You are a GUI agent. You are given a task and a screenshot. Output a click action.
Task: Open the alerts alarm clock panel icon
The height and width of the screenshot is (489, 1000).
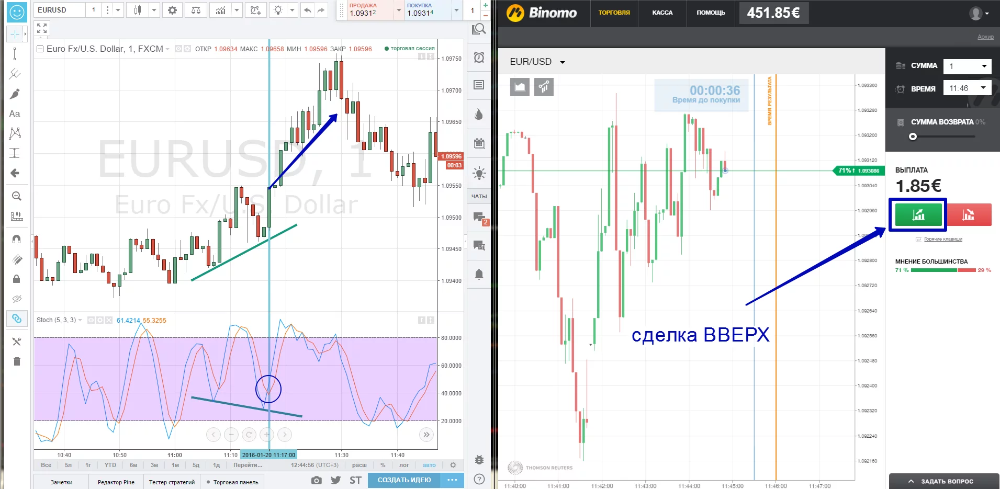[x=479, y=57]
